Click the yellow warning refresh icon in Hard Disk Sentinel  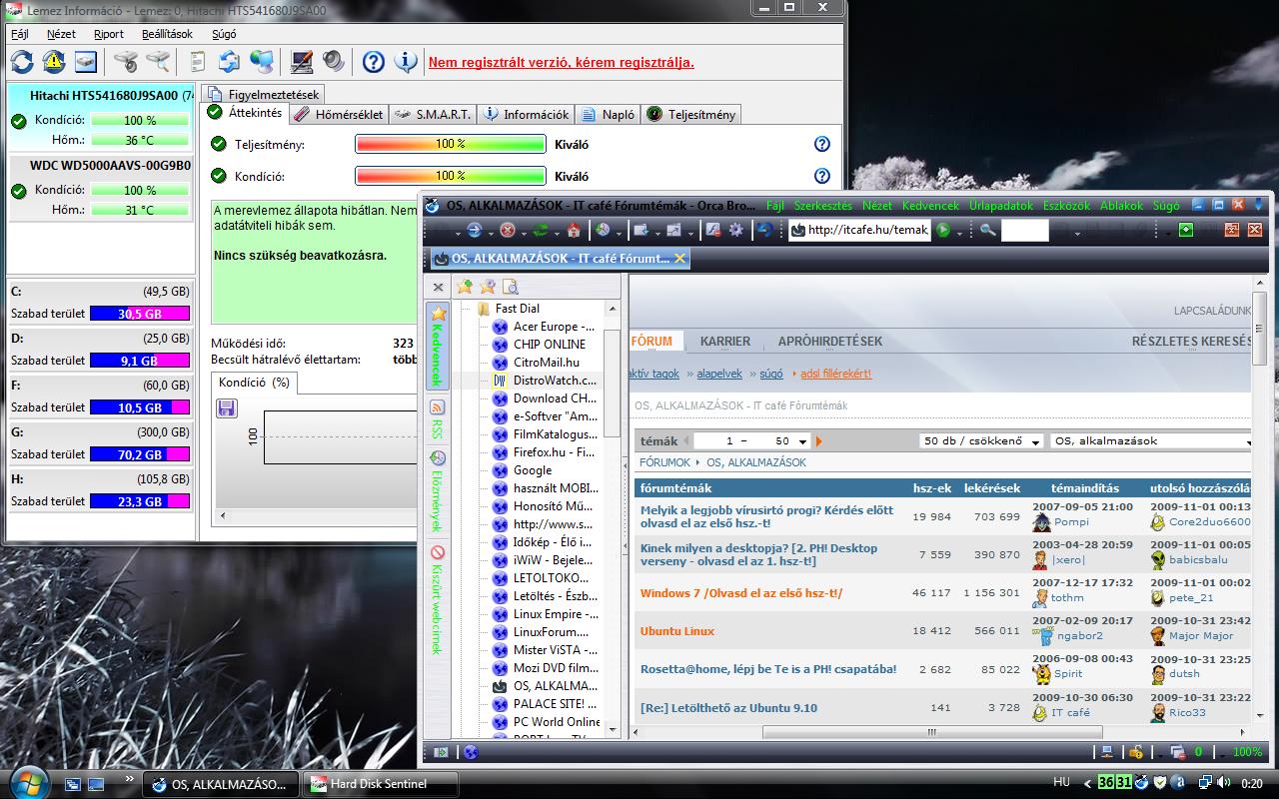pos(54,62)
